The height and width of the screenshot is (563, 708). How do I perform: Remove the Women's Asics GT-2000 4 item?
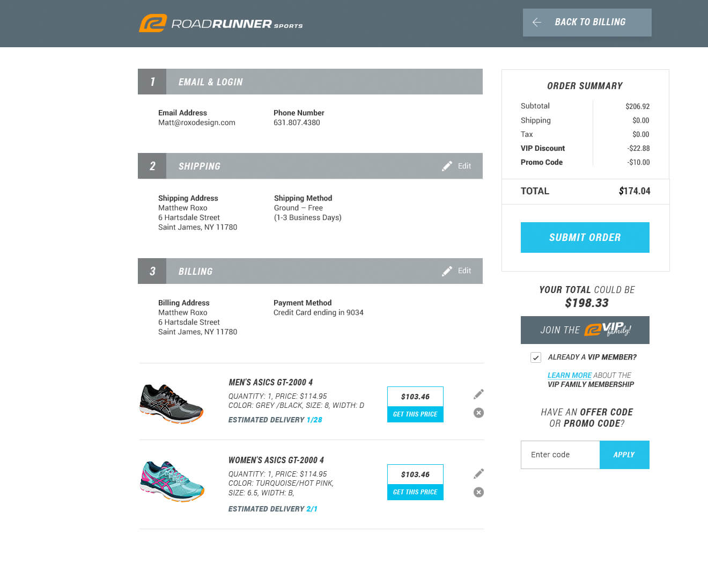[478, 492]
